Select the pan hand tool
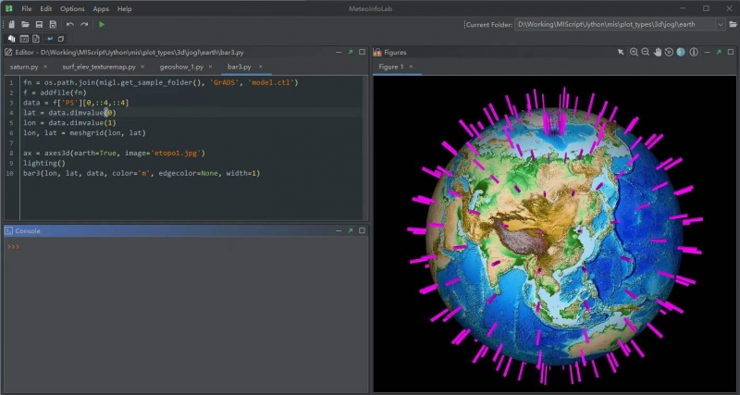 (x=658, y=53)
